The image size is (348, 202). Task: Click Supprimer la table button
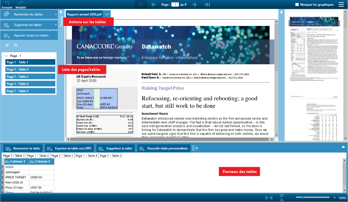point(115,149)
